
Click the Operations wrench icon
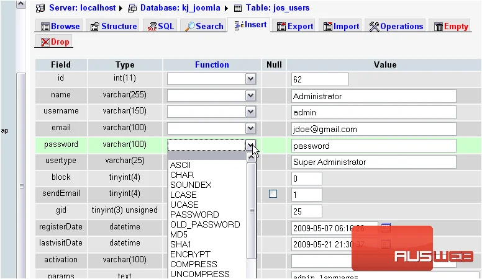tap(374, 27)
